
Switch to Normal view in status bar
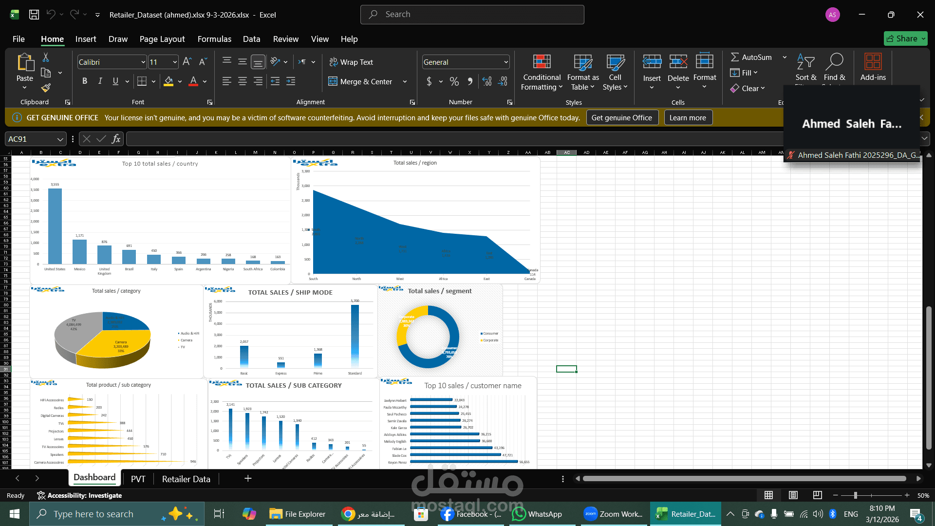[x=769, y=495]
